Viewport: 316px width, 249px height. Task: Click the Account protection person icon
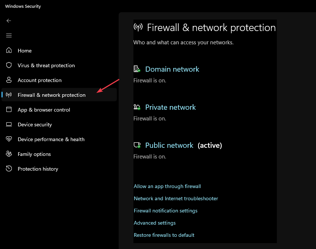click(9, 80)
